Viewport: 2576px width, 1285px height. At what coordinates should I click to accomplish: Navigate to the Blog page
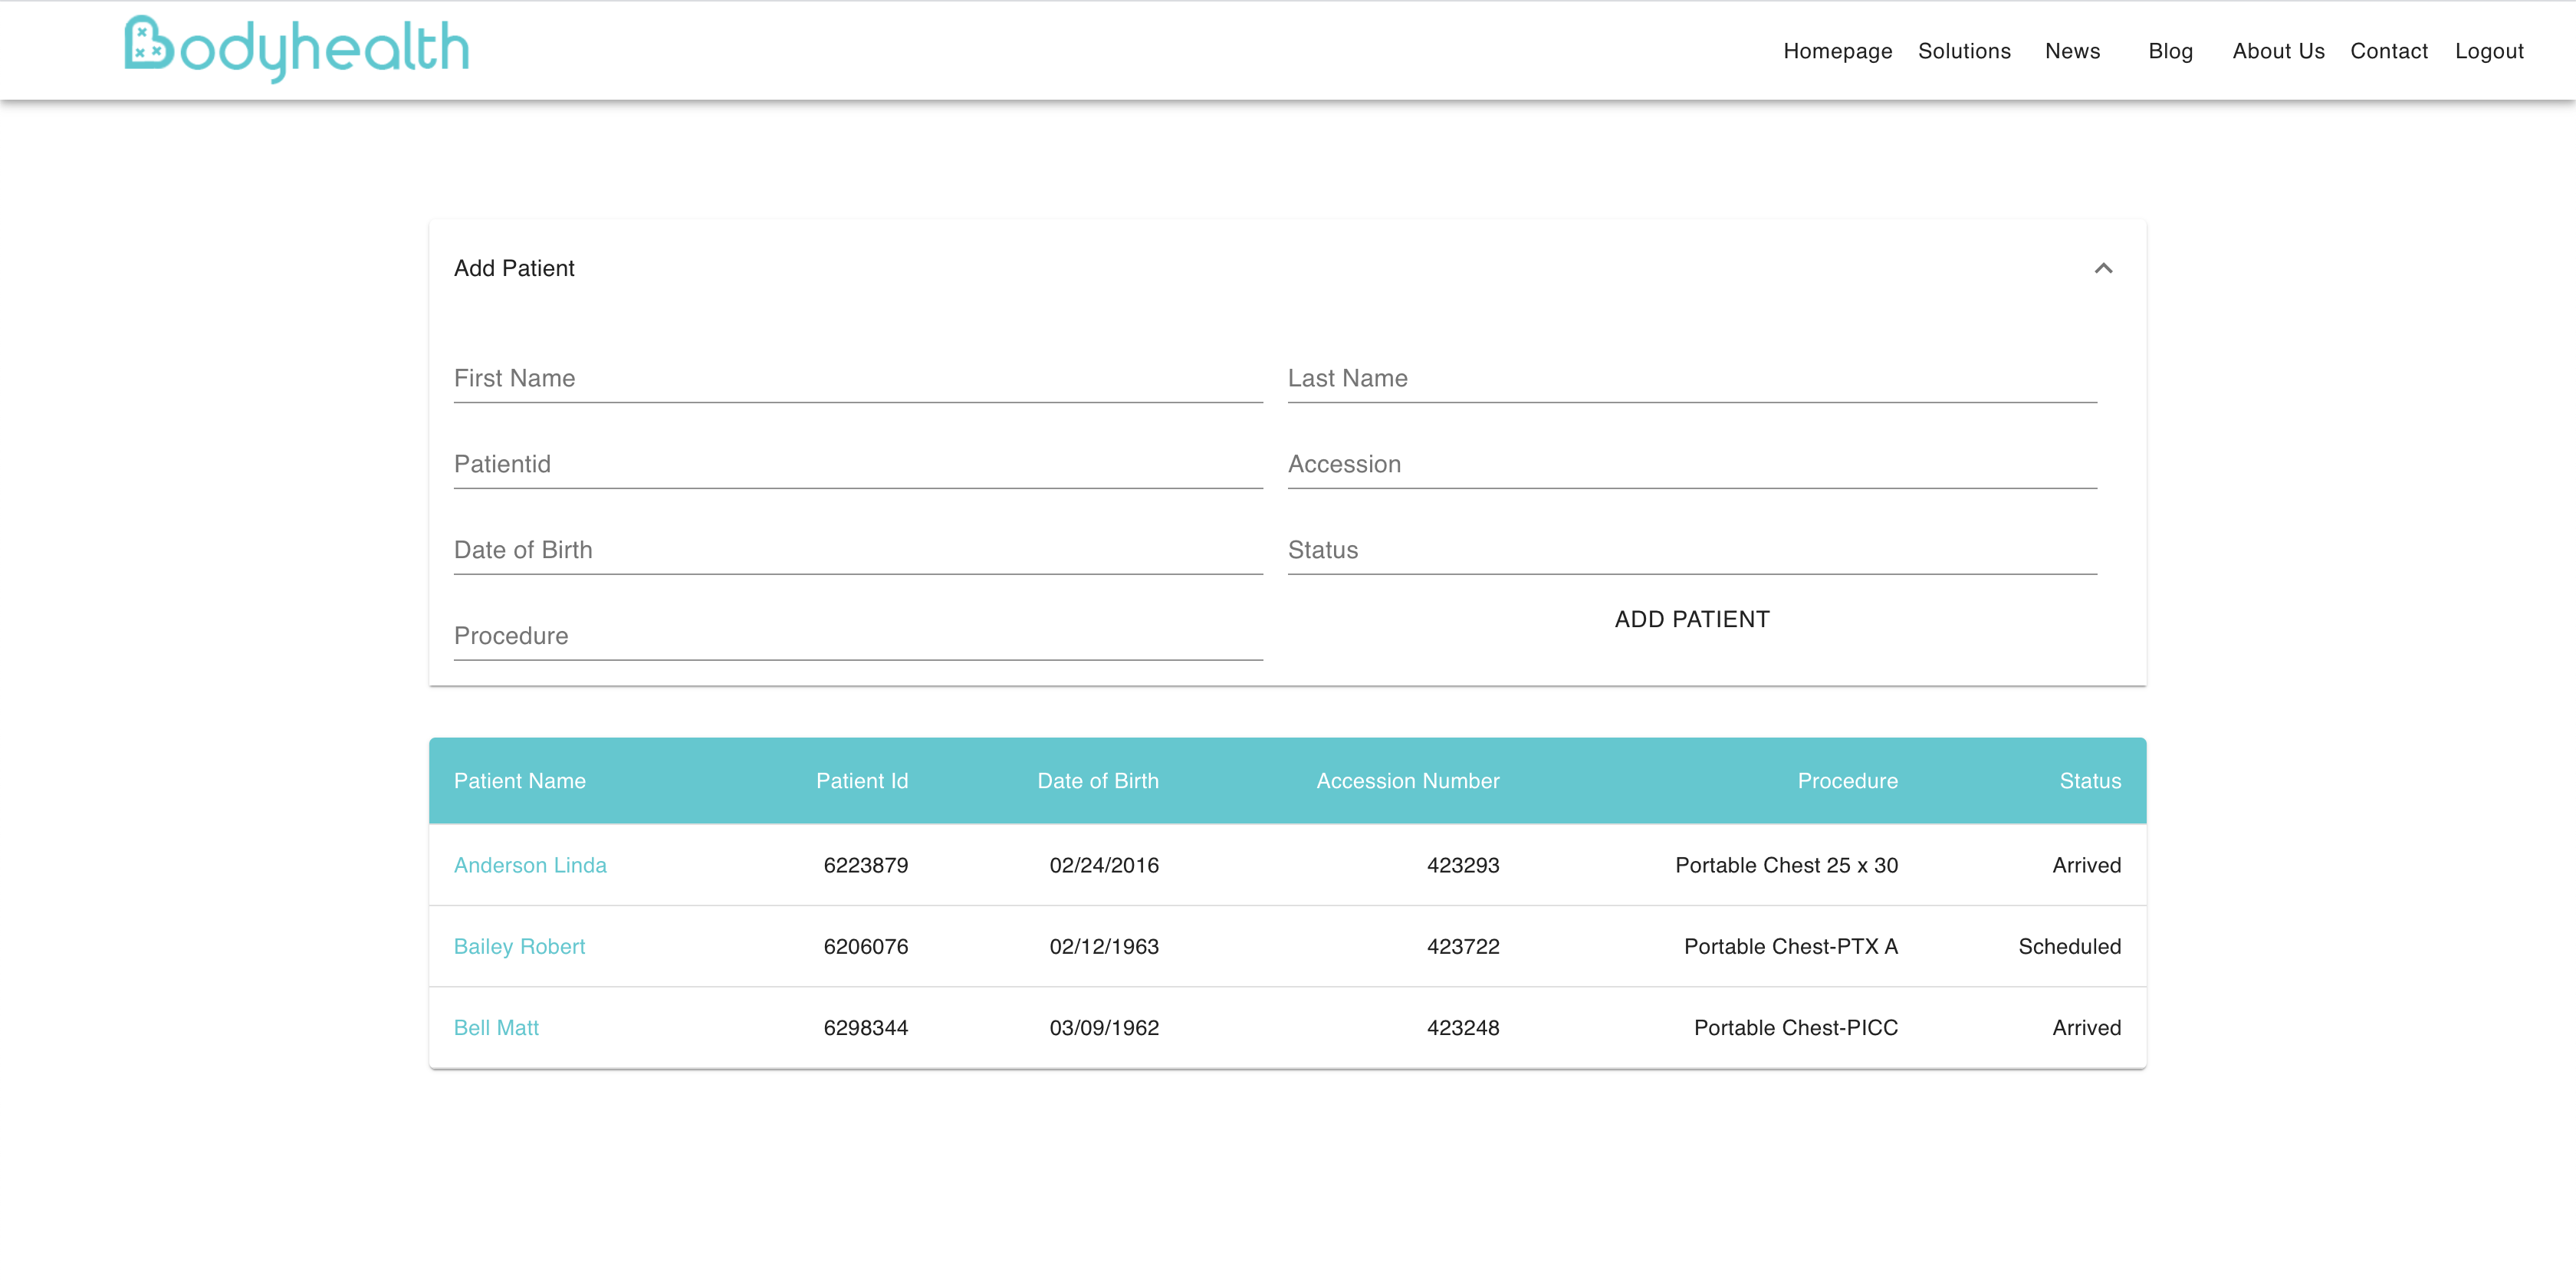[x=2170, y=51]
